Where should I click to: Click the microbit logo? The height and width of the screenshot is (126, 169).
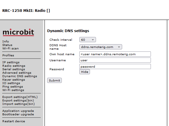18,32
